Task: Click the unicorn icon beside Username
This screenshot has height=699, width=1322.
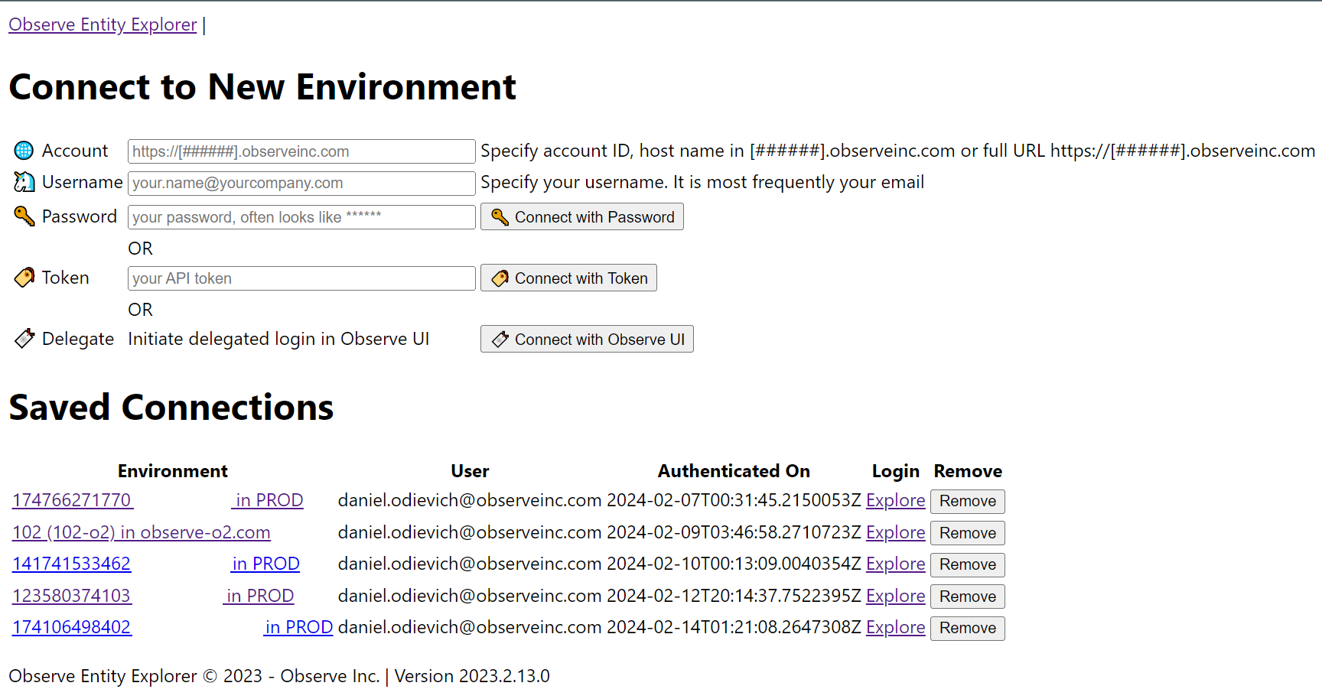Action: 24,181
